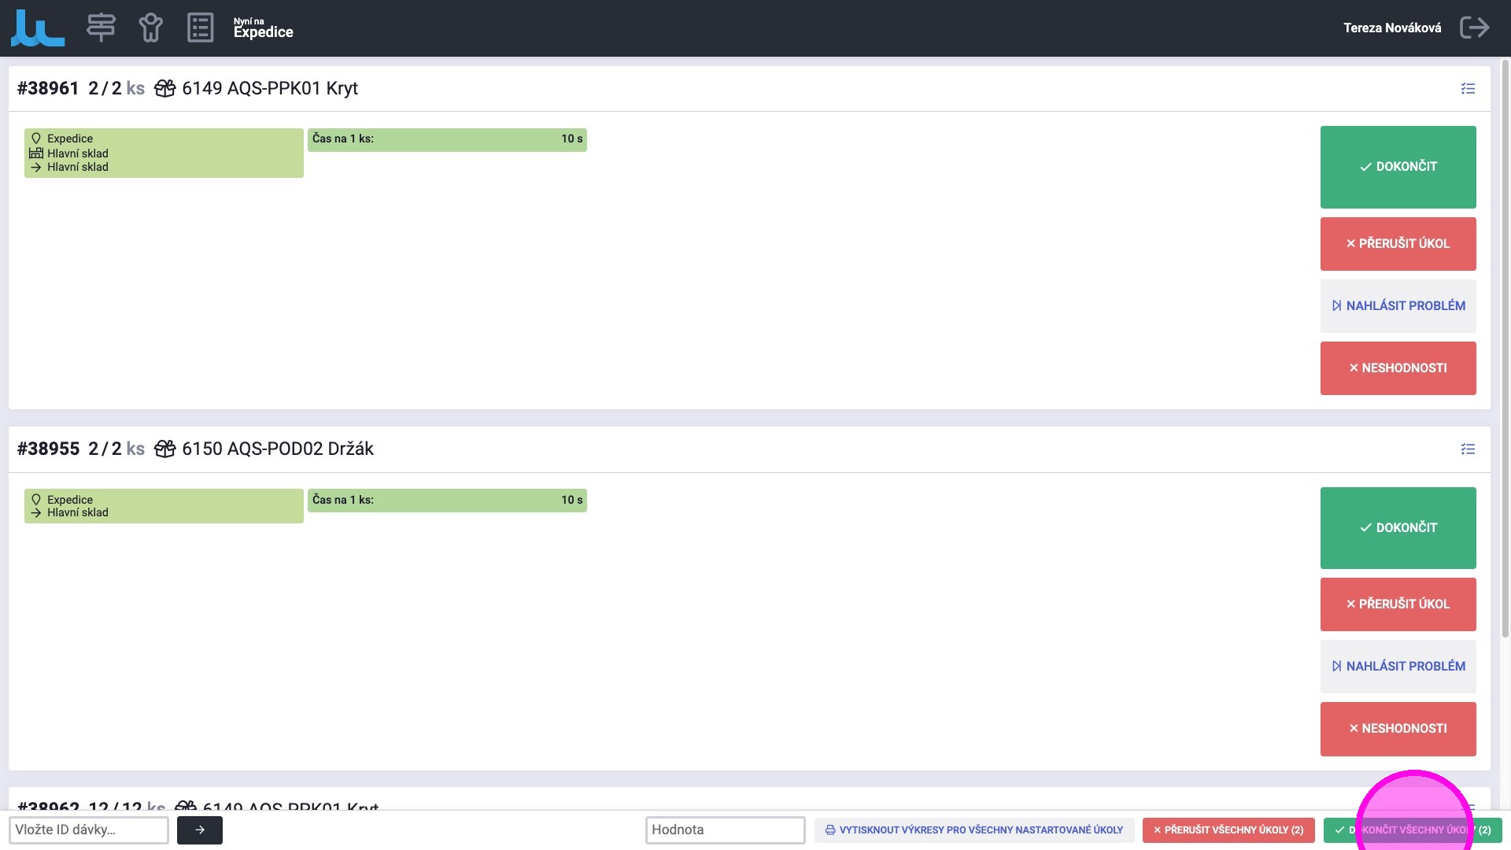Click the worker uniform icon in header
Screen dimensions: 1511x850
[150, 28]
